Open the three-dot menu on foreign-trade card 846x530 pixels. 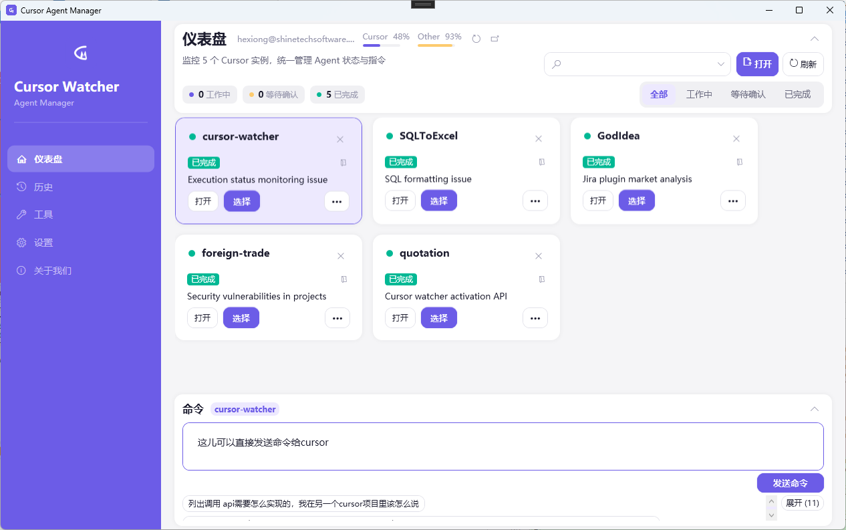[337, 318]
